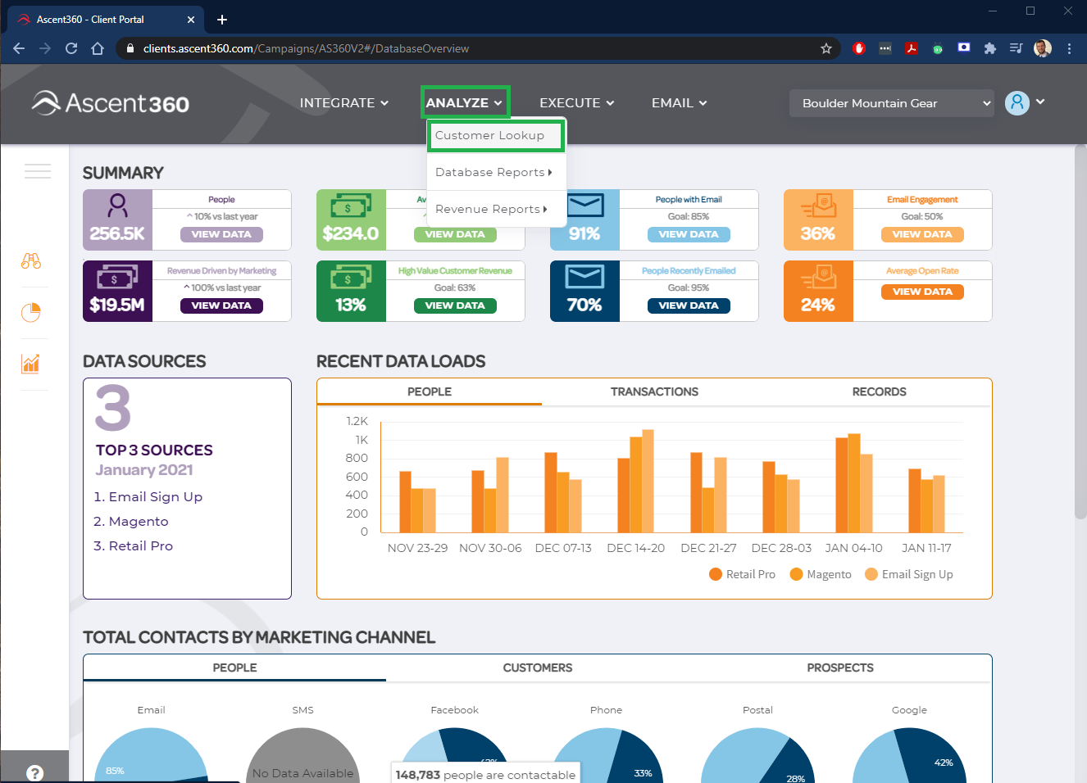Switch to the CUSTOMERS marketing channel tab

click(538, 668)
